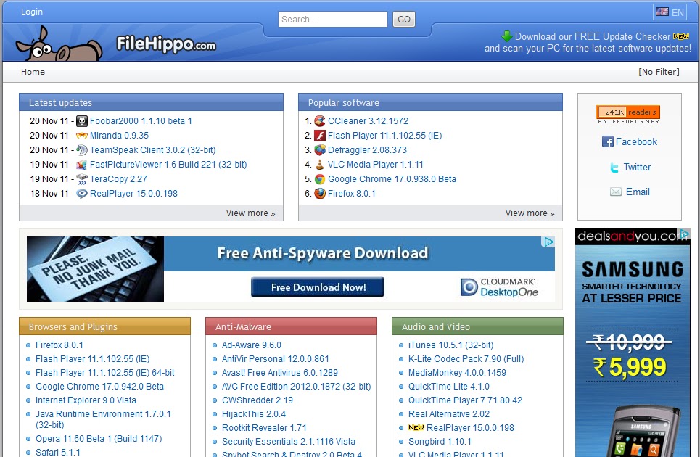
Task: Open the Popular software header
Action: coord(430,103)
